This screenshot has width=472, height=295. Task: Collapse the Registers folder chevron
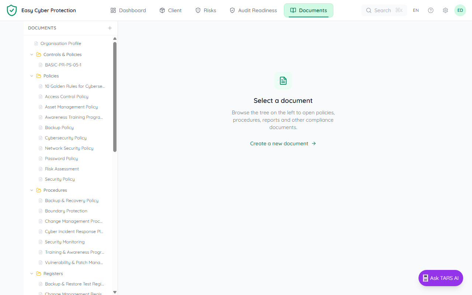32,274
